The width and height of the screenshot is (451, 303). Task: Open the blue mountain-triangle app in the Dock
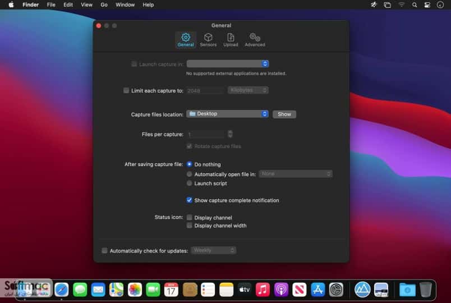pos(362,290)
